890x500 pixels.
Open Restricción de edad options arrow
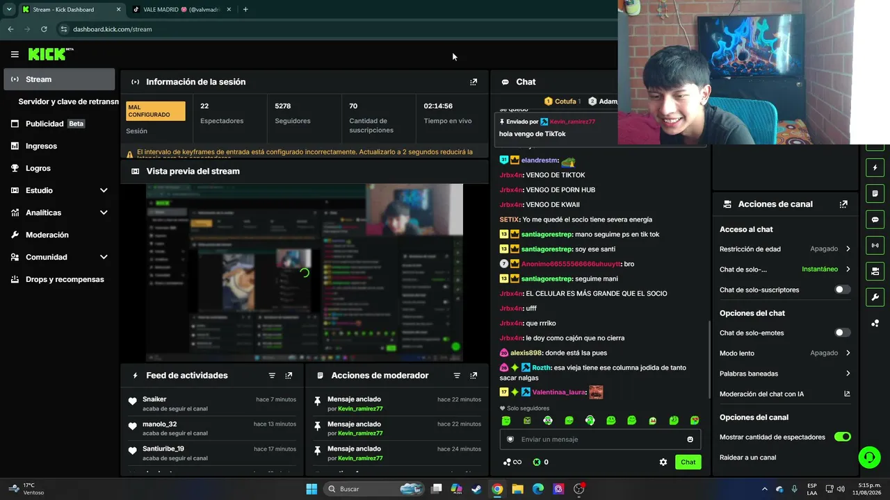848,249
